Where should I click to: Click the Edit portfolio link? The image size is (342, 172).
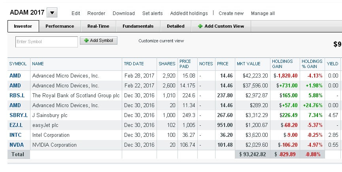coord(76,13)
